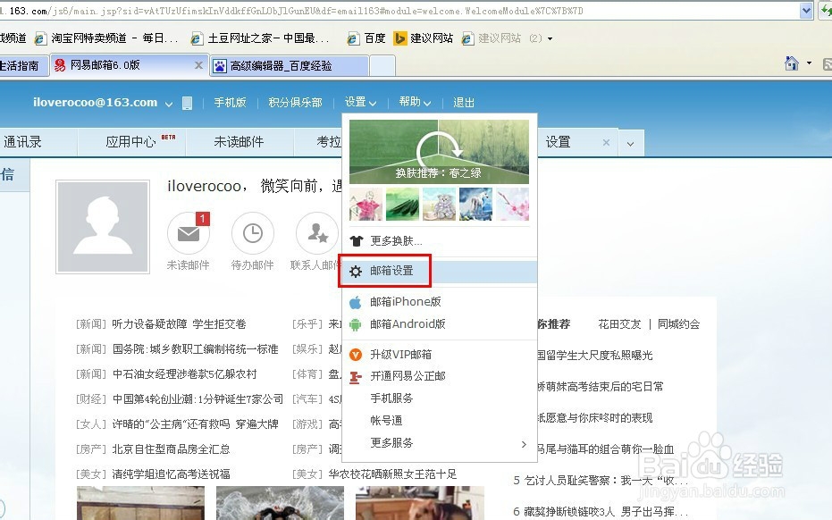Open news 清纯学姐追忆高考送祝福
The image size is (832, 520).
171,474
